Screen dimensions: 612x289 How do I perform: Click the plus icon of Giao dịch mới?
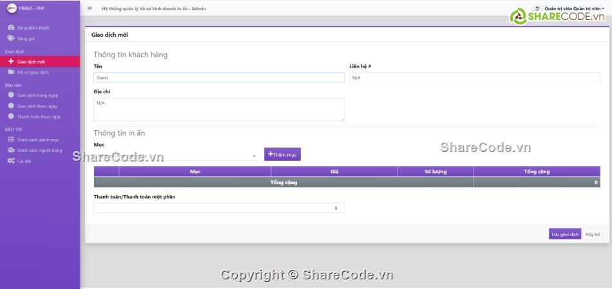pyautogui.click(x=11, y=62)
